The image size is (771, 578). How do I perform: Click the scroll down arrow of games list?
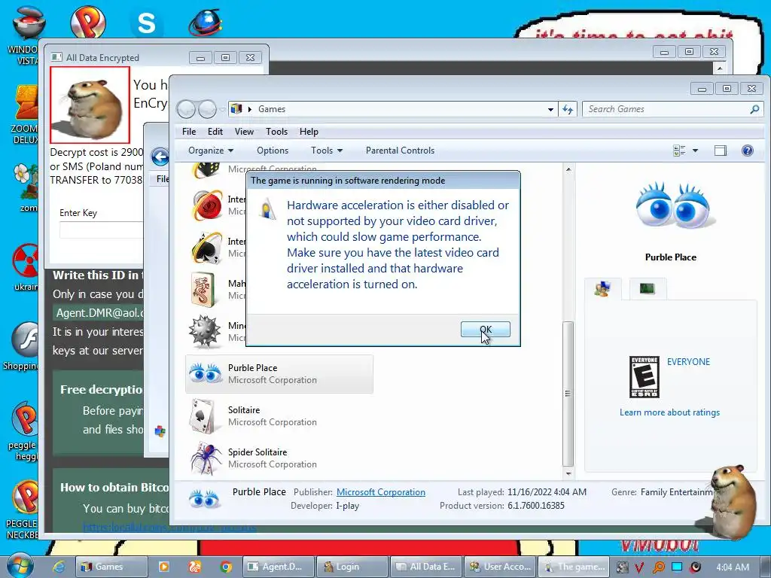pyautogui.click(x=568, y=474)
